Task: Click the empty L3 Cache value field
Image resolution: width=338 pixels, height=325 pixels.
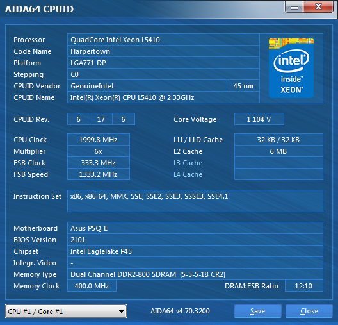Action: point(278,163)
